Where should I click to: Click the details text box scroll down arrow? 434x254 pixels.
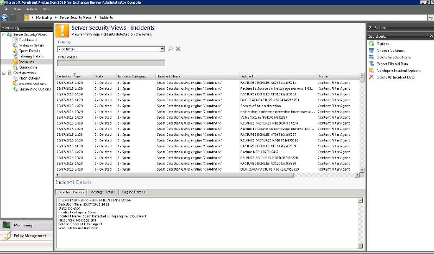pyautogui.click(x=360, y=246)
